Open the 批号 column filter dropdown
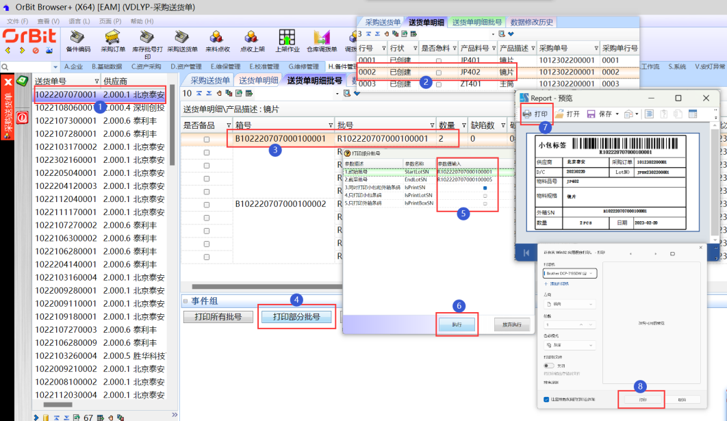727x421 pixels. [432, 125]
